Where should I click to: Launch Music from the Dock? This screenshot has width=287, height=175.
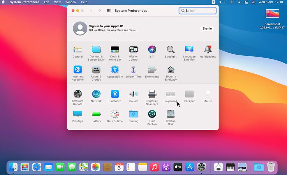(154, 167)
